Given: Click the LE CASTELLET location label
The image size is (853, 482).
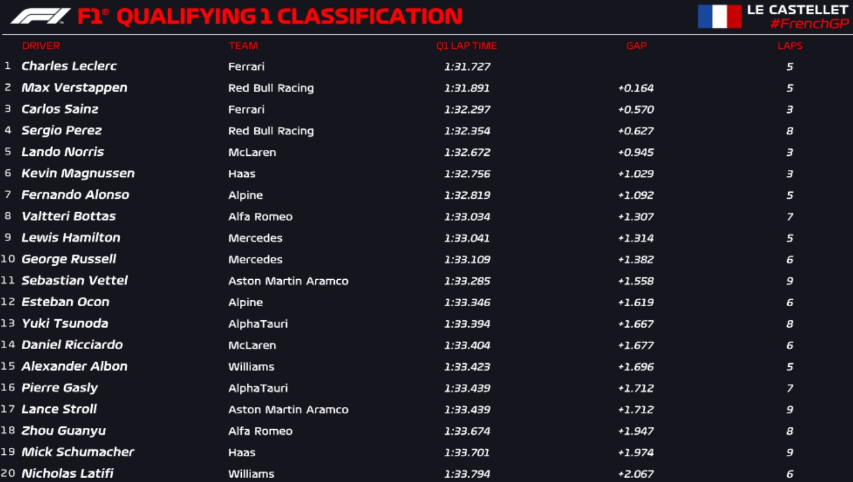Looking at the screenshot, I should (798, 10).
